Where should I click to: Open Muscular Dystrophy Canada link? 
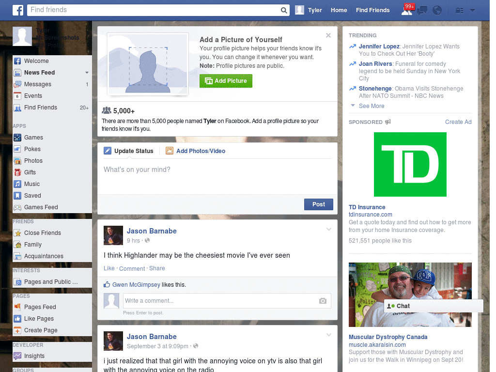pyautogui.click(x=388, y=337)
